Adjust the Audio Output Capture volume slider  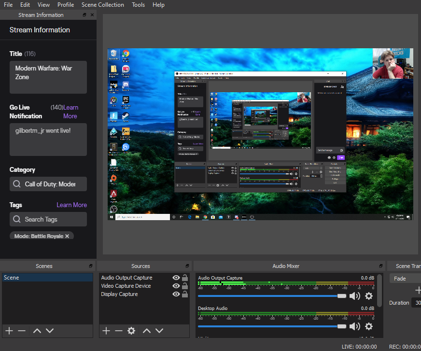pyautogui.click(x=343, y=296)
